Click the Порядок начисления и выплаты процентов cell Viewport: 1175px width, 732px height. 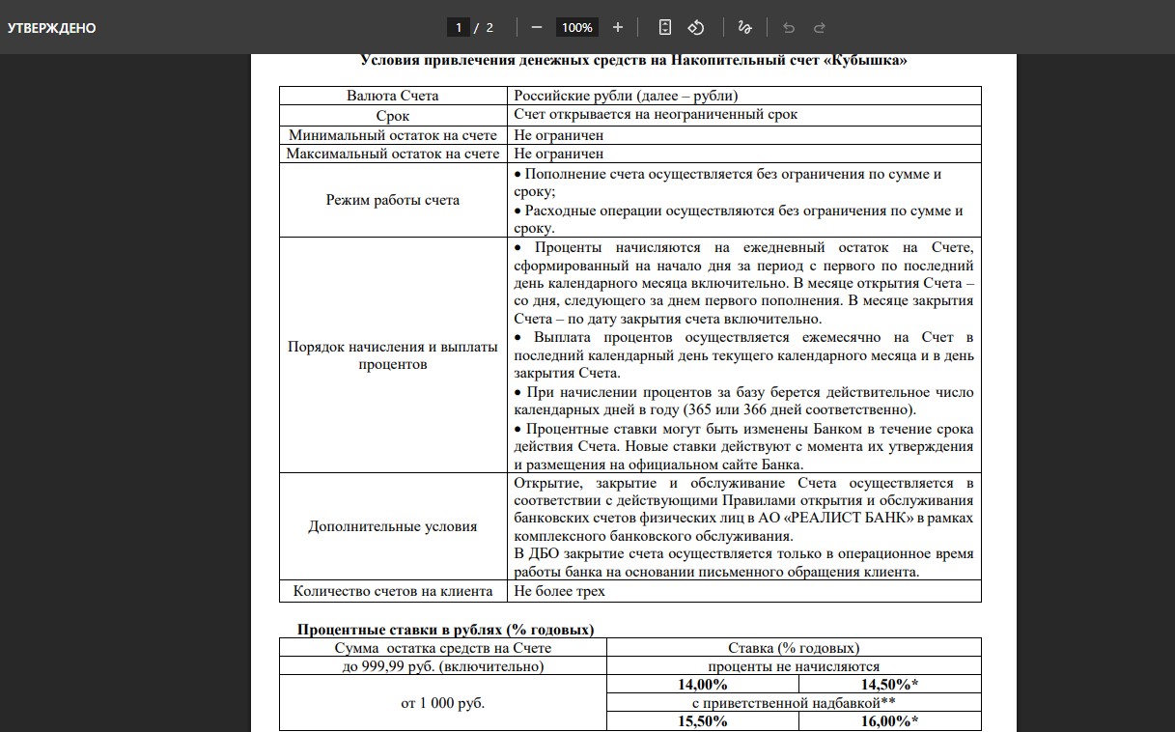(x=392, y=355)
